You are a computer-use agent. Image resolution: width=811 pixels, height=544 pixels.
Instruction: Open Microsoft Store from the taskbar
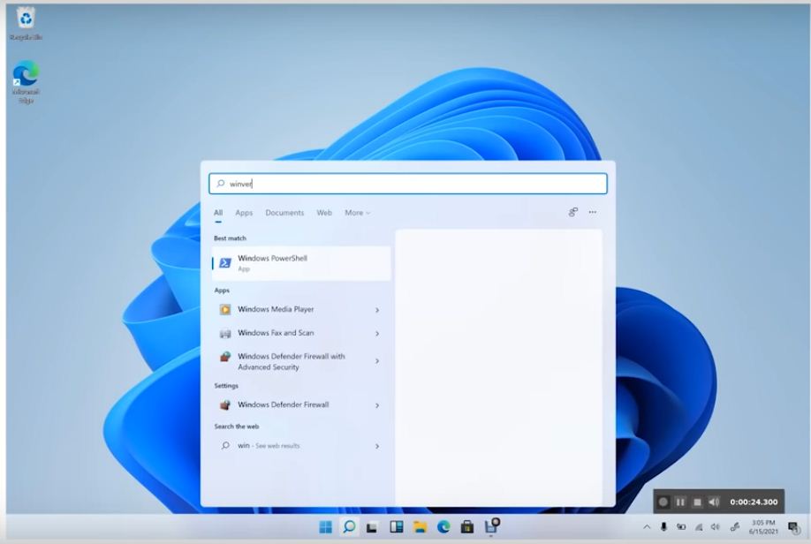pyautogui.click(x=467, y=527)
